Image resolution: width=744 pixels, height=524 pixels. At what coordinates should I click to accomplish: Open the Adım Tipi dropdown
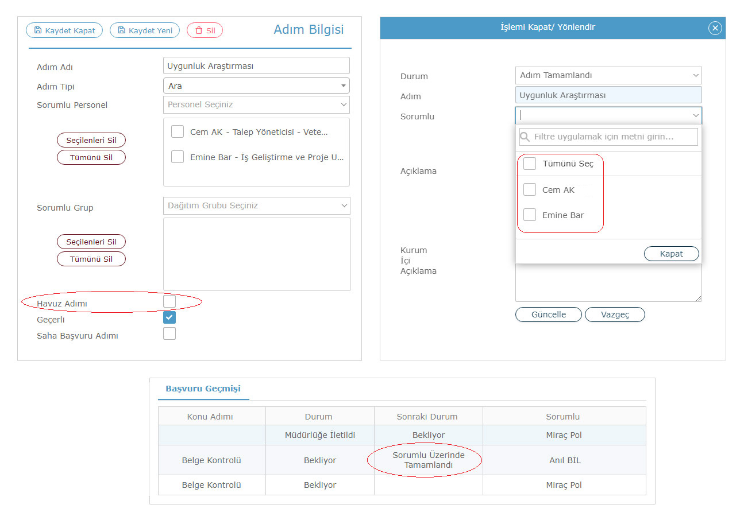(x=256, y=86)
